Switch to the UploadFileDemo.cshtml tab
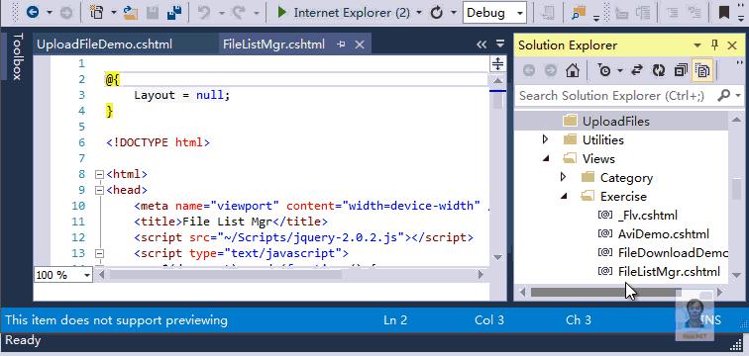749x356 pixels. click(104, 44)
